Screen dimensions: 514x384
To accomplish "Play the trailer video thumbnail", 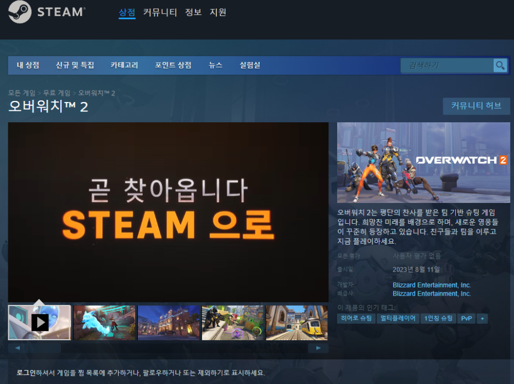I will tap(40, 323).
